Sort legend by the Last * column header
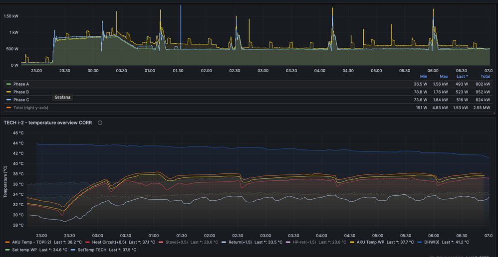This screenshot has height=257, width=498. [x=462, y=76]
